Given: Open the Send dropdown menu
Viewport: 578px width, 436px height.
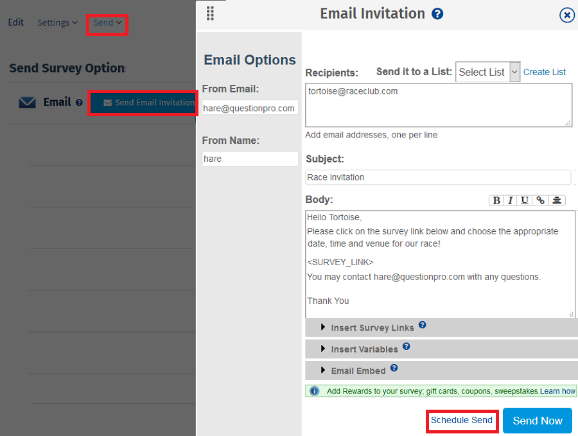Looking at the screenshot, I should tap(107, 23).
